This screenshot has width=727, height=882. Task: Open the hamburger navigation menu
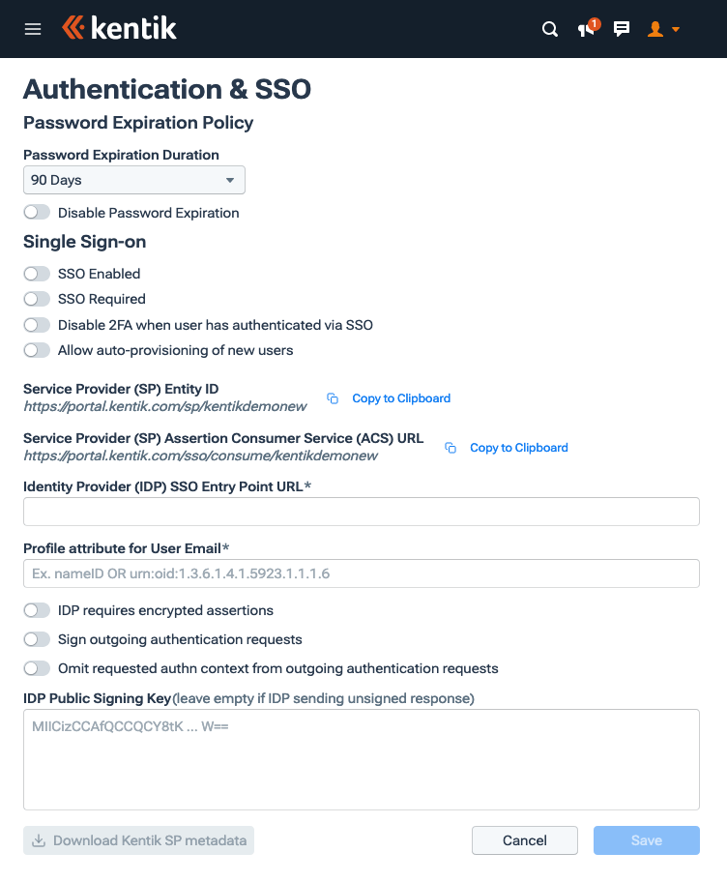(x=32, y=28)
